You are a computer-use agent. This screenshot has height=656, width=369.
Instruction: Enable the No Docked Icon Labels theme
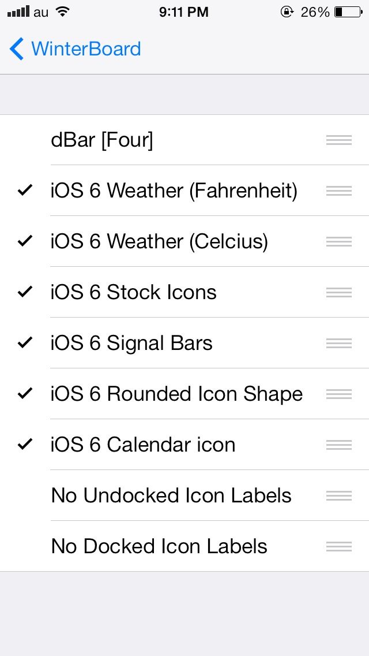pyautogui.click(x=159, y=547)
